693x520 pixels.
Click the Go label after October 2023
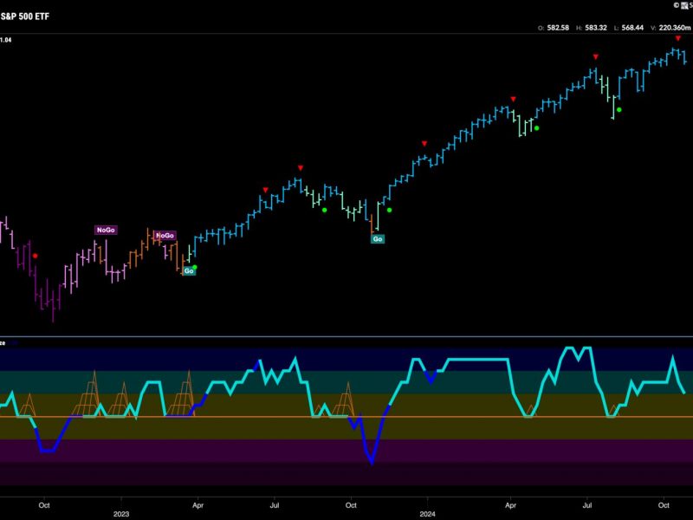(x=378, y=239)
